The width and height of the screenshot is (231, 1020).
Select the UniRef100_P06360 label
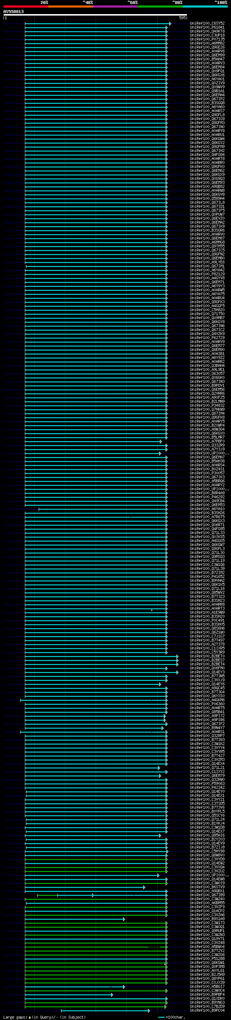pyautogui.click(x=207, y=704)
